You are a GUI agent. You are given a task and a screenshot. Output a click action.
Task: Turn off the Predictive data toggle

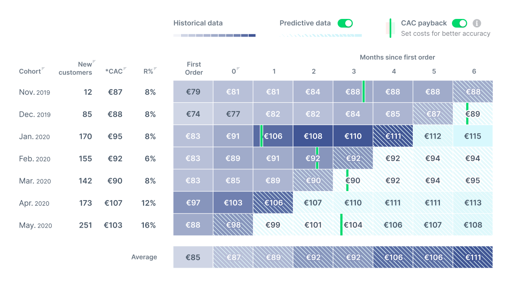(345, 23)
